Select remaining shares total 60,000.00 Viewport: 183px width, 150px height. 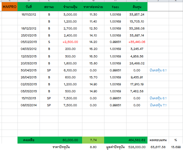[70, 140]
